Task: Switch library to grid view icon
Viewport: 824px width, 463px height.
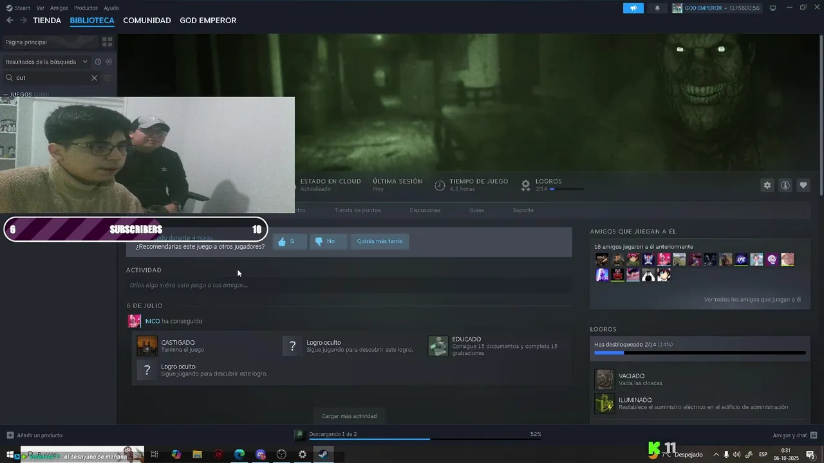Action: [107, 42]
